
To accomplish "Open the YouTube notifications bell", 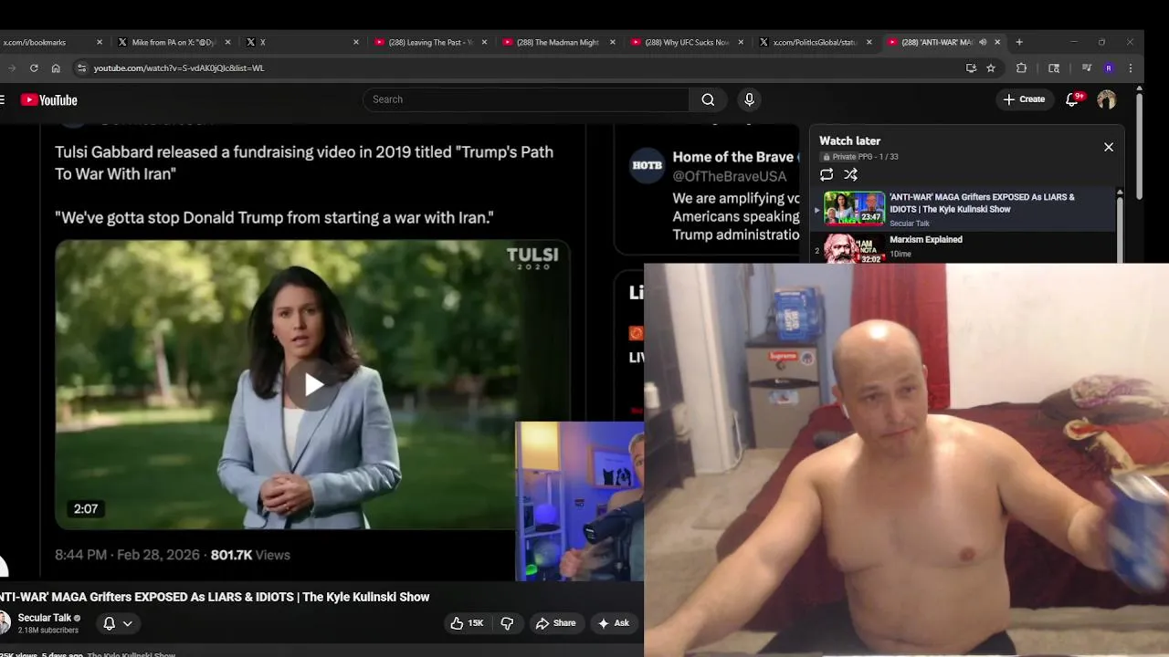I will point(1073,99).
